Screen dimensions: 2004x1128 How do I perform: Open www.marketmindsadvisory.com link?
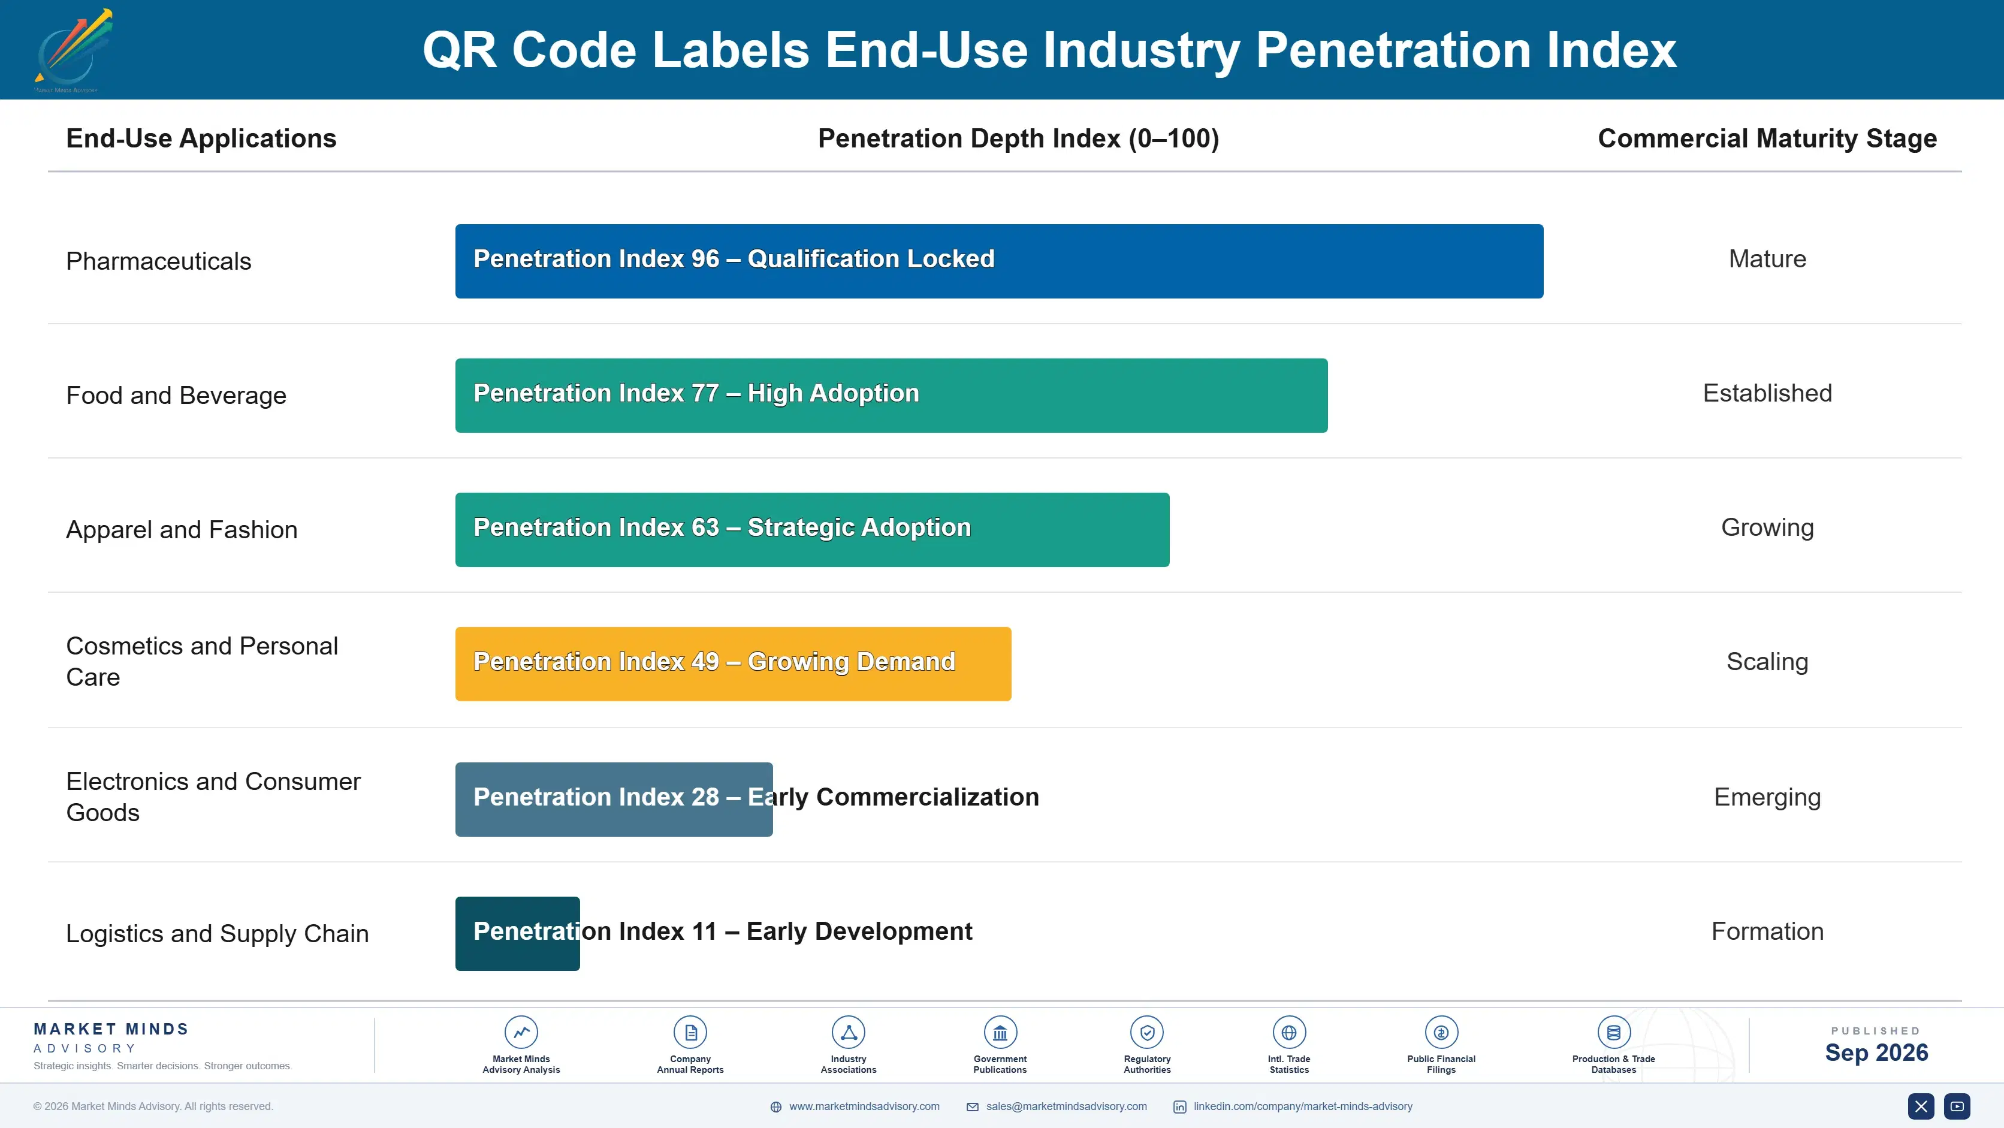(864, 1106)
